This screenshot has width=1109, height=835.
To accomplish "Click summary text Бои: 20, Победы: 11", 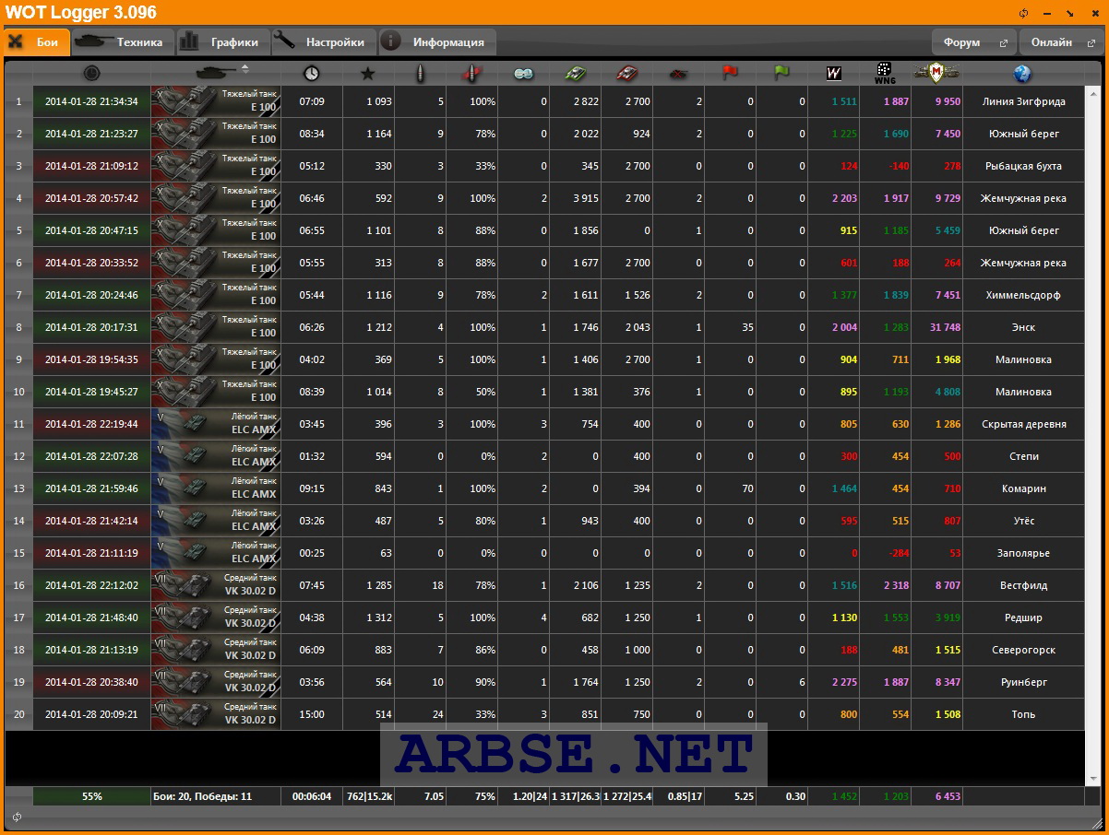I will click(x=202, y=796).
